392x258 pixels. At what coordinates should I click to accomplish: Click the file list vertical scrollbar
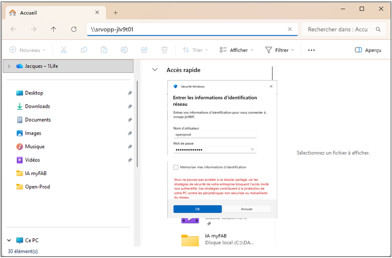click(272, 73)
